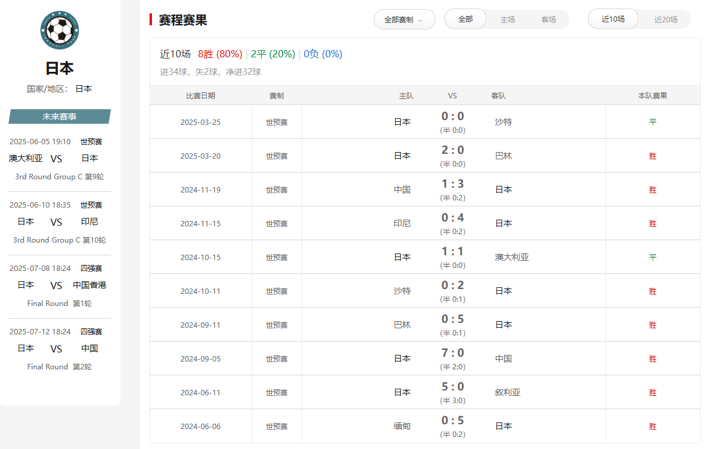This screenshot has width=705, height=449.
Task: Click the chevron arrow in 全部赛制
Action: point(420,20)
